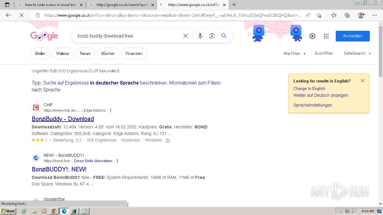Open Chrome from the taskbar
Image resolution: width=383 pixels, height=215 pixels.
coord(54,211)
